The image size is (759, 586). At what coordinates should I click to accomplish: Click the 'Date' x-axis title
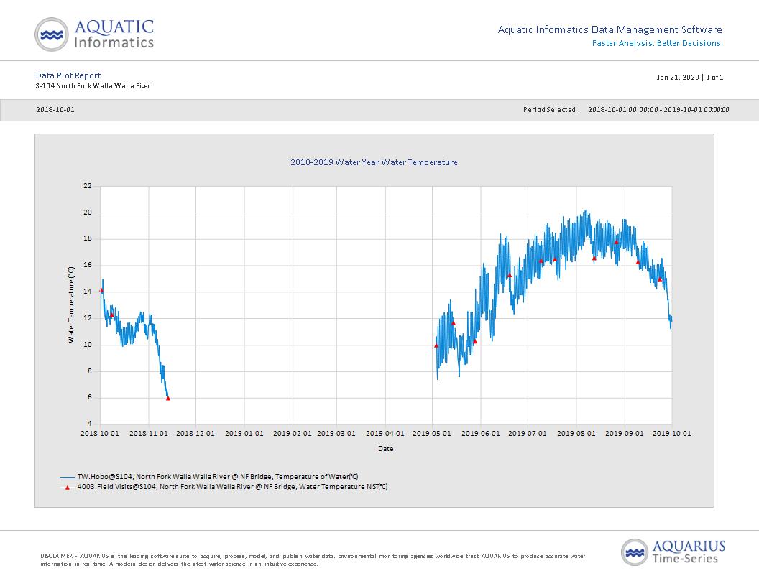point(386,449)
